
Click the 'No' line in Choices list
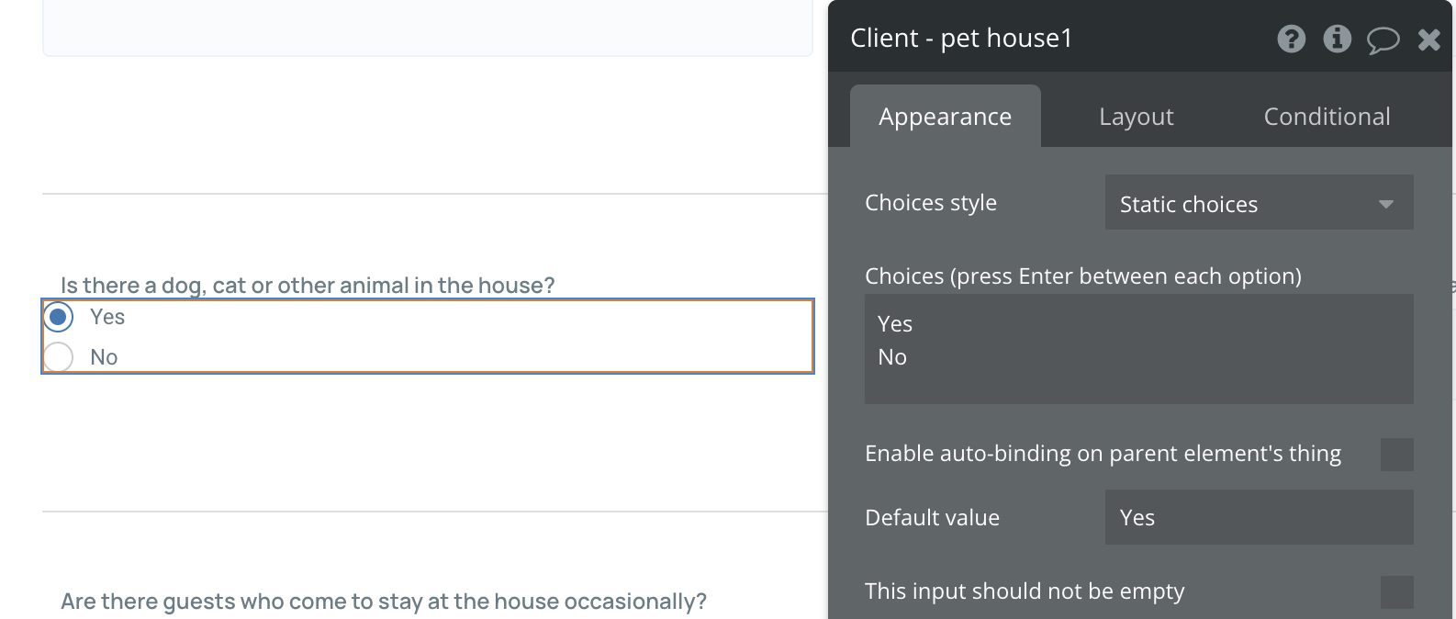[892, 357]
